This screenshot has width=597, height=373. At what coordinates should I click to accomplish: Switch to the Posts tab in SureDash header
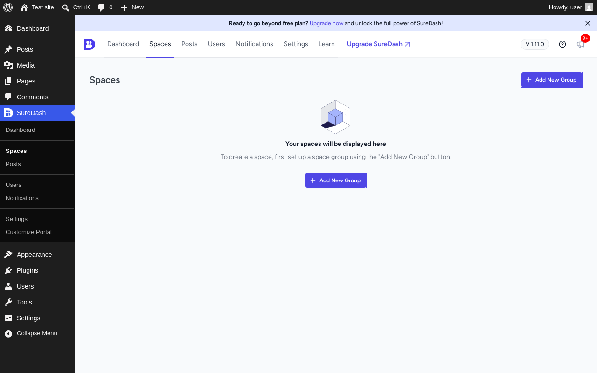pos(189,44)
